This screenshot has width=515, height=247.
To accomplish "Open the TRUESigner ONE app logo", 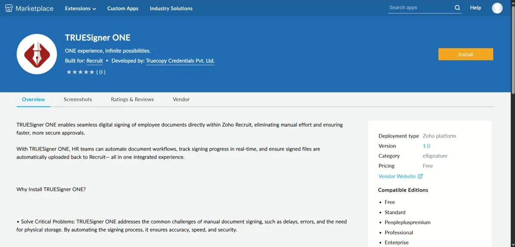I will (x=37, y=54).
